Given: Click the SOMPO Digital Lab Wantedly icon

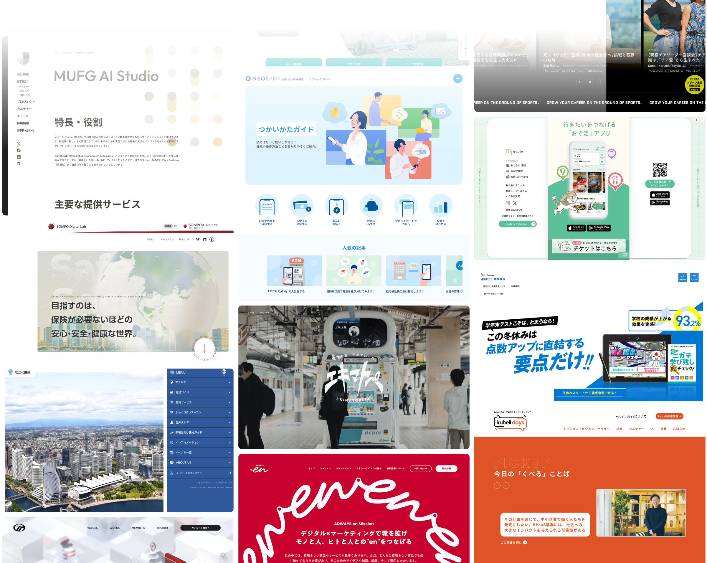Looking at the screenshot, I should (x=198, y=239).
